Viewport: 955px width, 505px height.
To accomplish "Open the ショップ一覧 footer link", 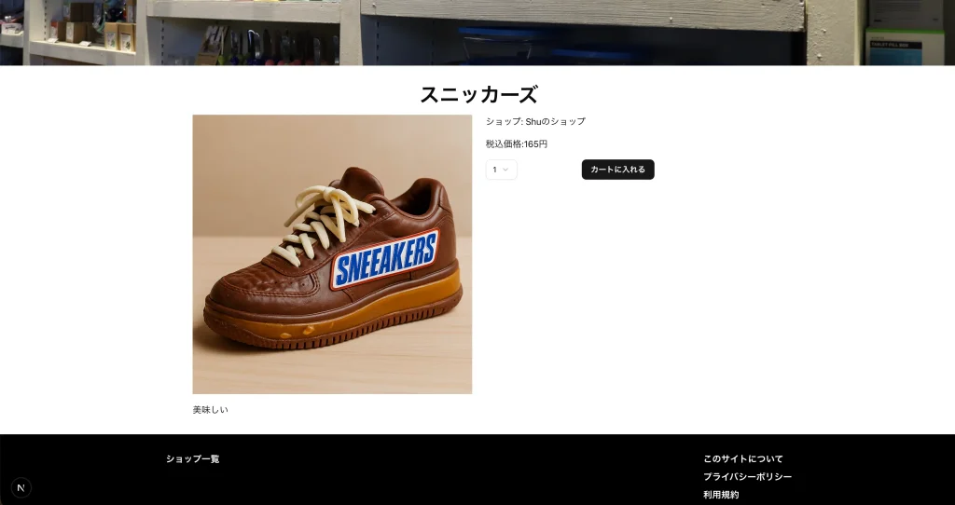I will (192, 458).
